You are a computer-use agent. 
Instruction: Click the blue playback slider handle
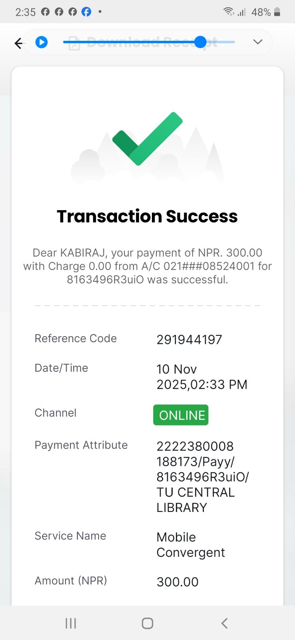(x=200, y=42)
